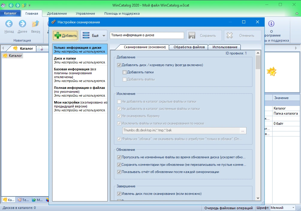Open the Ещё menu button

click(94, 35)
